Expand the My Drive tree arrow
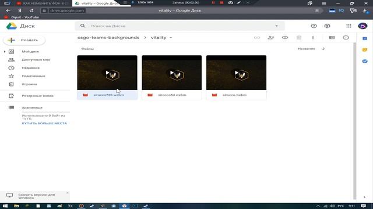 [5, 52]
